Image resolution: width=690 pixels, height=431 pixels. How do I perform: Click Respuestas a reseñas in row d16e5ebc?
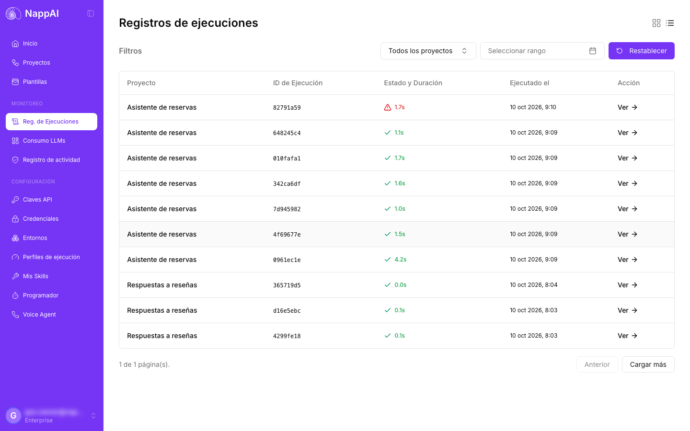click(x=162, y=310)
